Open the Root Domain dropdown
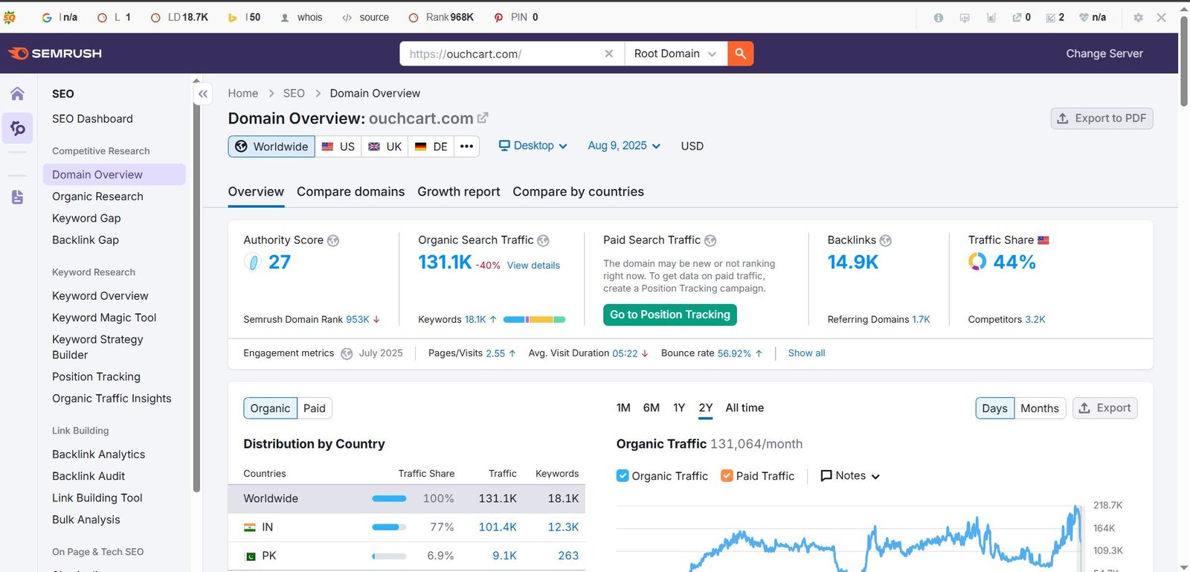This screenshot has width=1190, height=572. tap(675, 54)
